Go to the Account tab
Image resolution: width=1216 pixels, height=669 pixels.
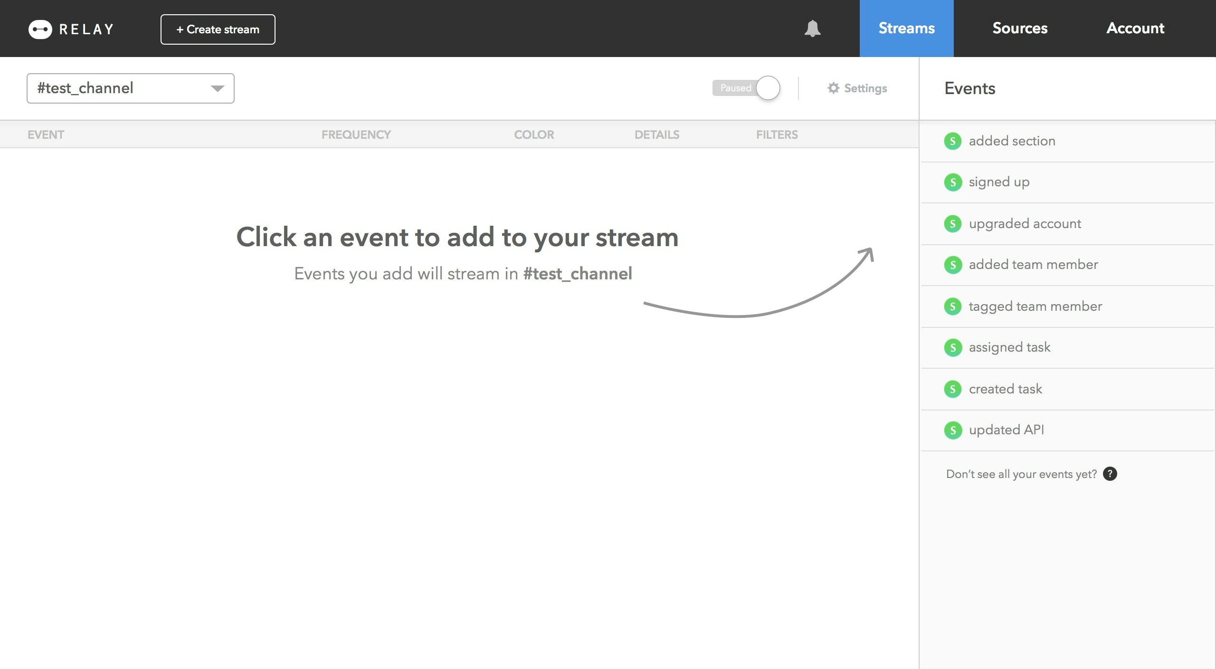tap(1135, 29)
